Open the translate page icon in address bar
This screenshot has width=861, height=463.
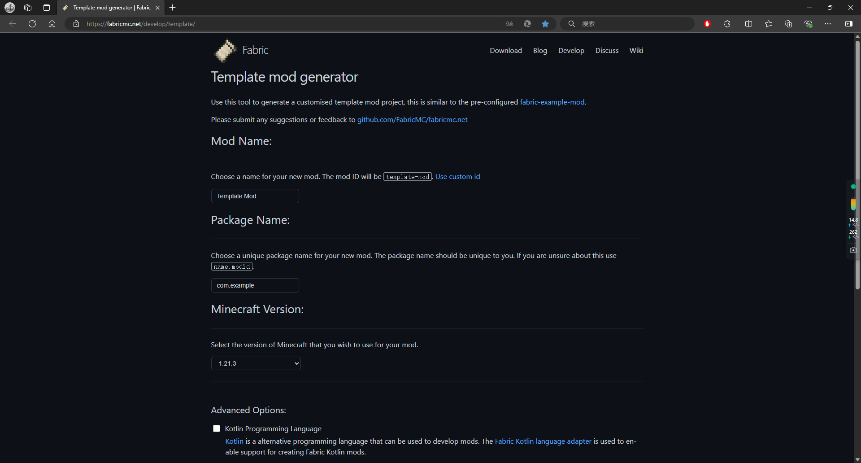click(x=509, y=24)
